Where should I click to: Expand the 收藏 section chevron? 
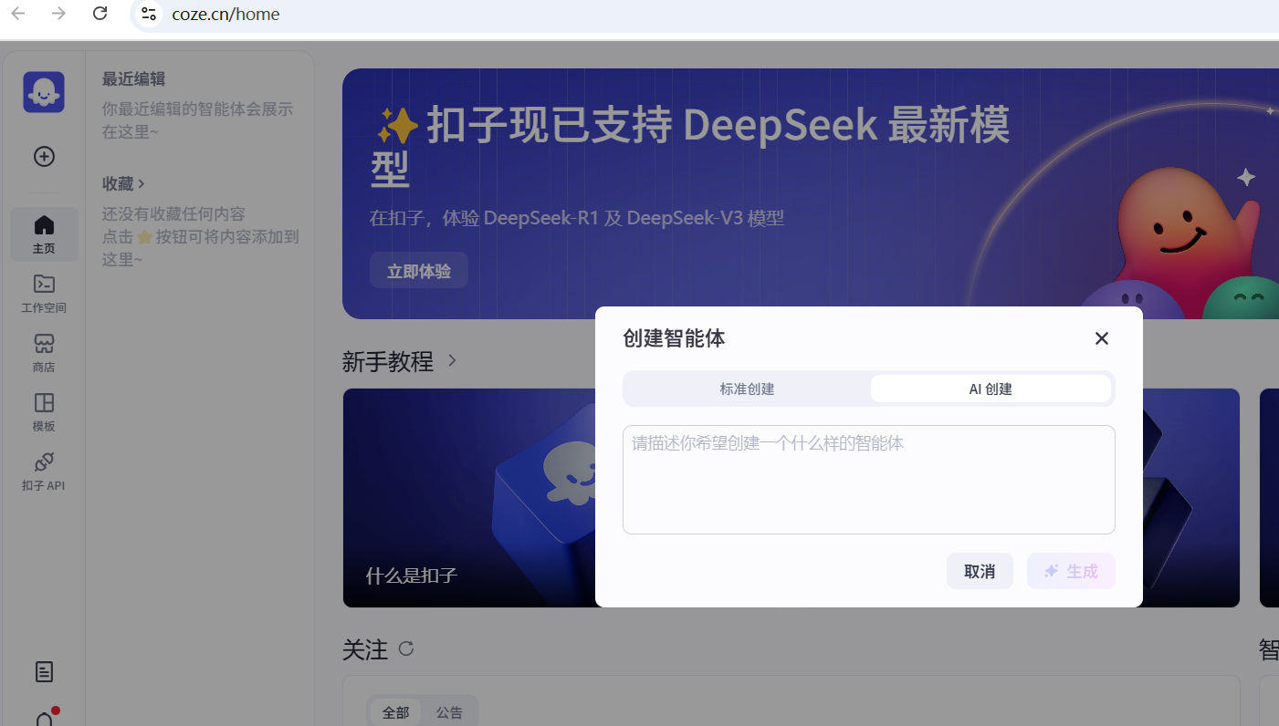(142, 184)
